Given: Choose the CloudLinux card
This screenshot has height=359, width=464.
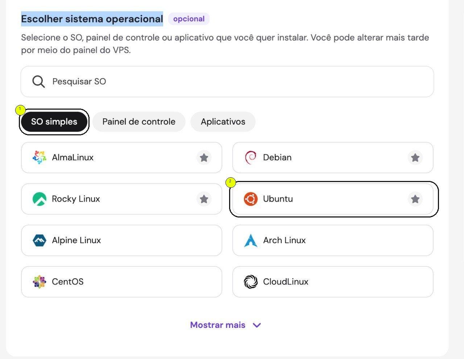Looking at the screenshot, I should 333,282.
